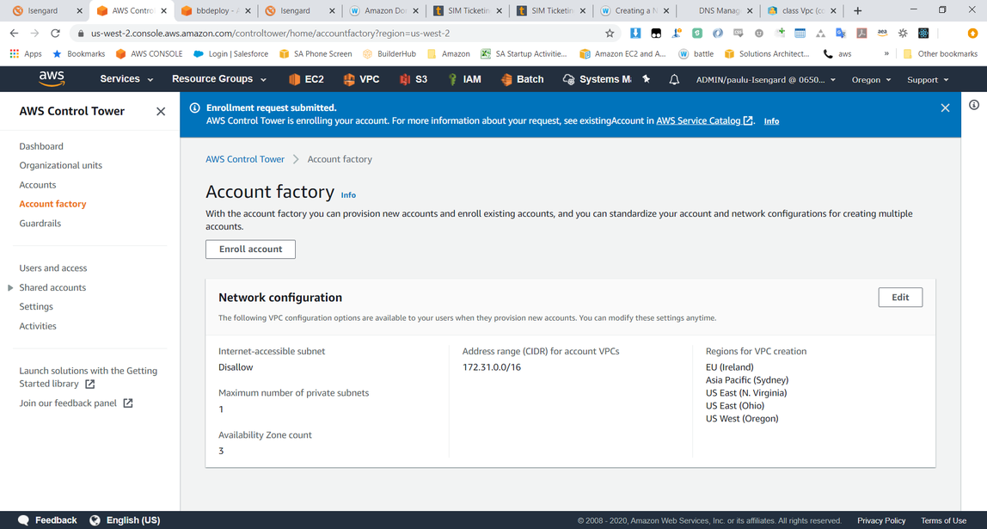The width and height of the screenshot is (987, 529).
Task: Click Edit for Network configuration
Action: (x=900, y=298)
